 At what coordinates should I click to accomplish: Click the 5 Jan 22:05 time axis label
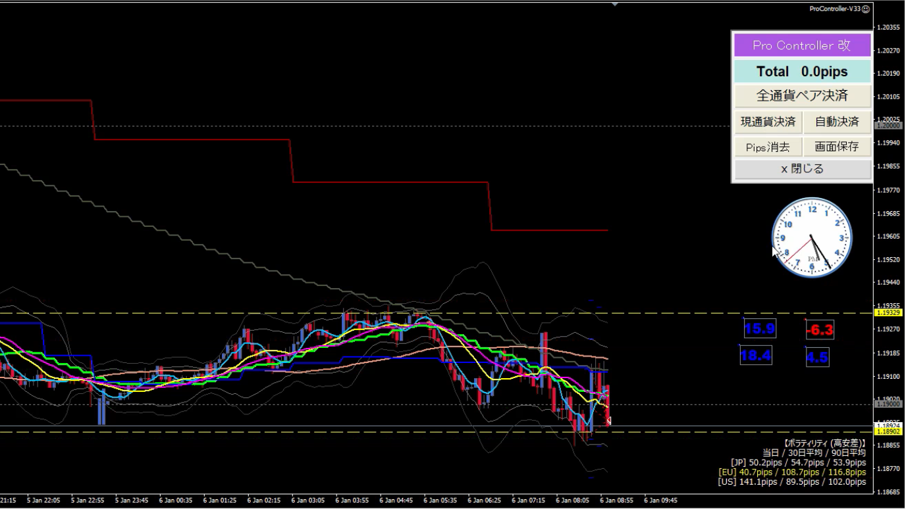click(43, 500)
